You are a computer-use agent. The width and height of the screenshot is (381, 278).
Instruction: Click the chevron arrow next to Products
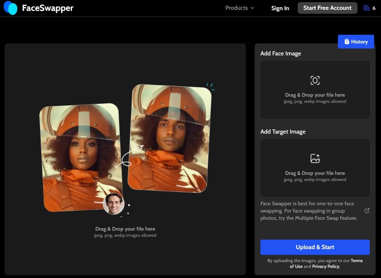[252, 8]
